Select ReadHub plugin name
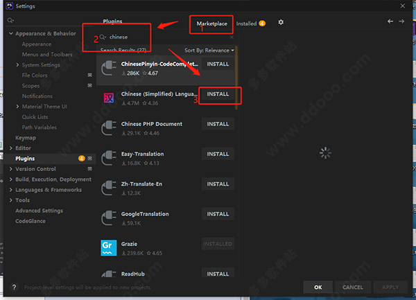The image size is (416, 300). (x=133, y=274)
